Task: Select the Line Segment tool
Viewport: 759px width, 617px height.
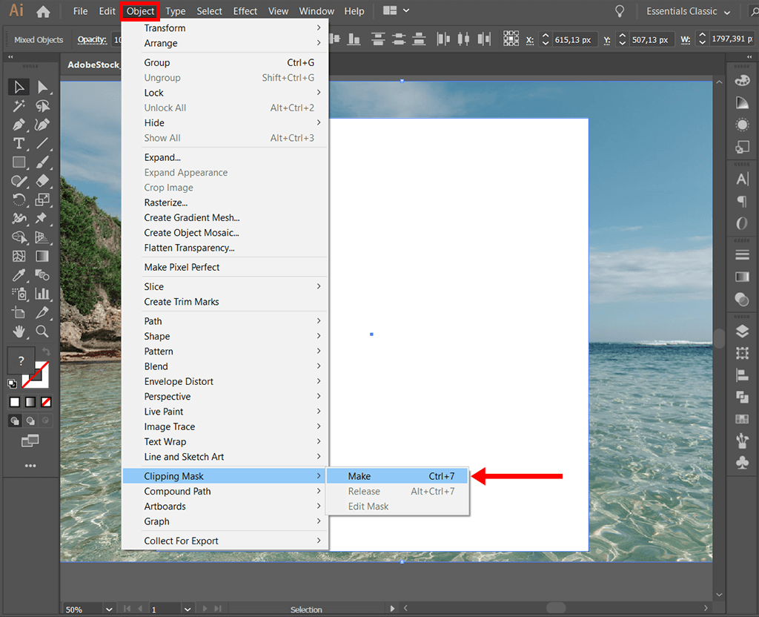Action: pyautogui.click(x=42, y=143)
